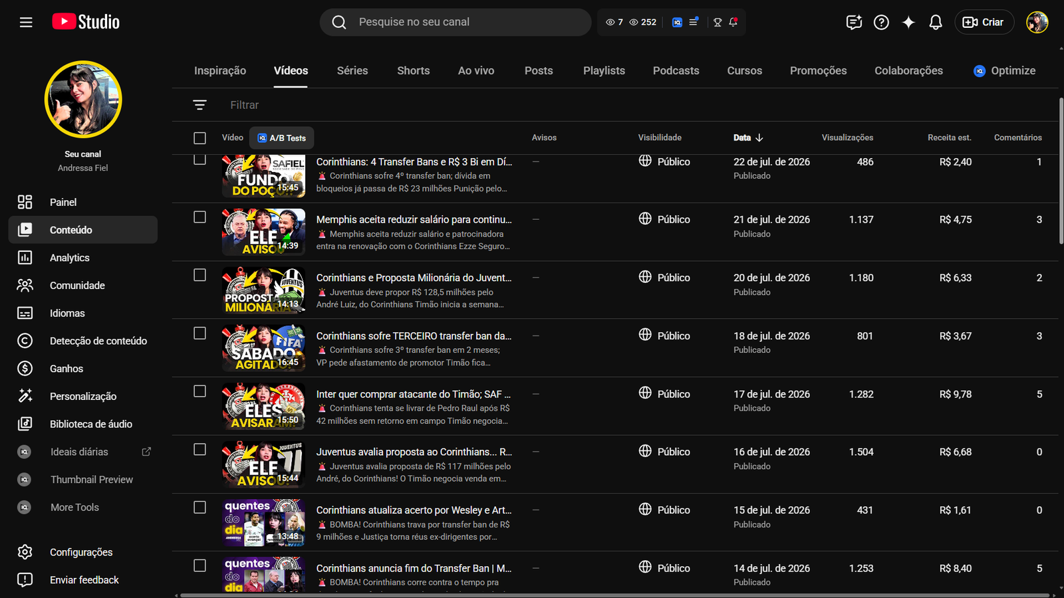Open the A/B Tests button
The image size is (1064, 598).
(x=282, y=138)
